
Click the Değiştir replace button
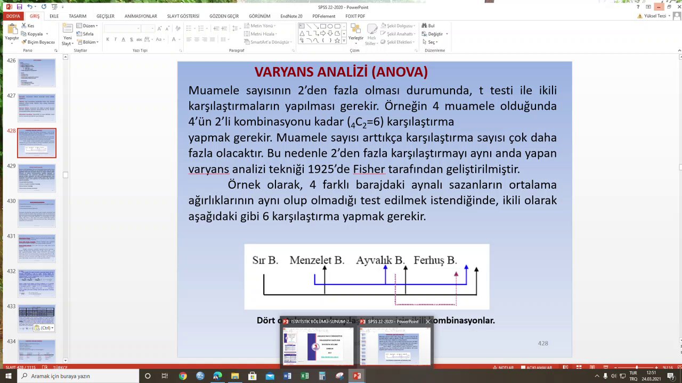434,34
